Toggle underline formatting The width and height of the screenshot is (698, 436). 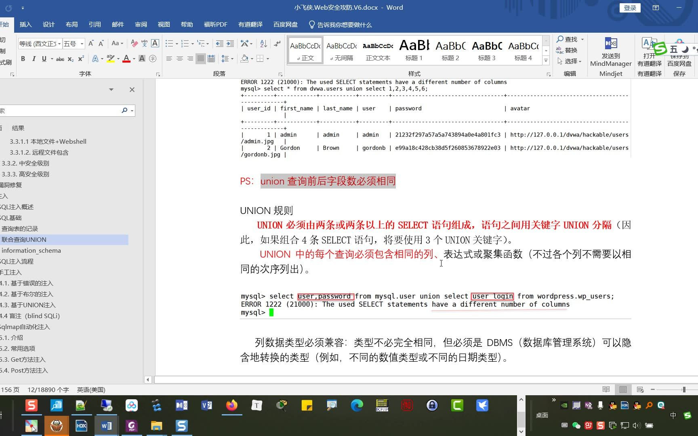(x=44, y=59)
